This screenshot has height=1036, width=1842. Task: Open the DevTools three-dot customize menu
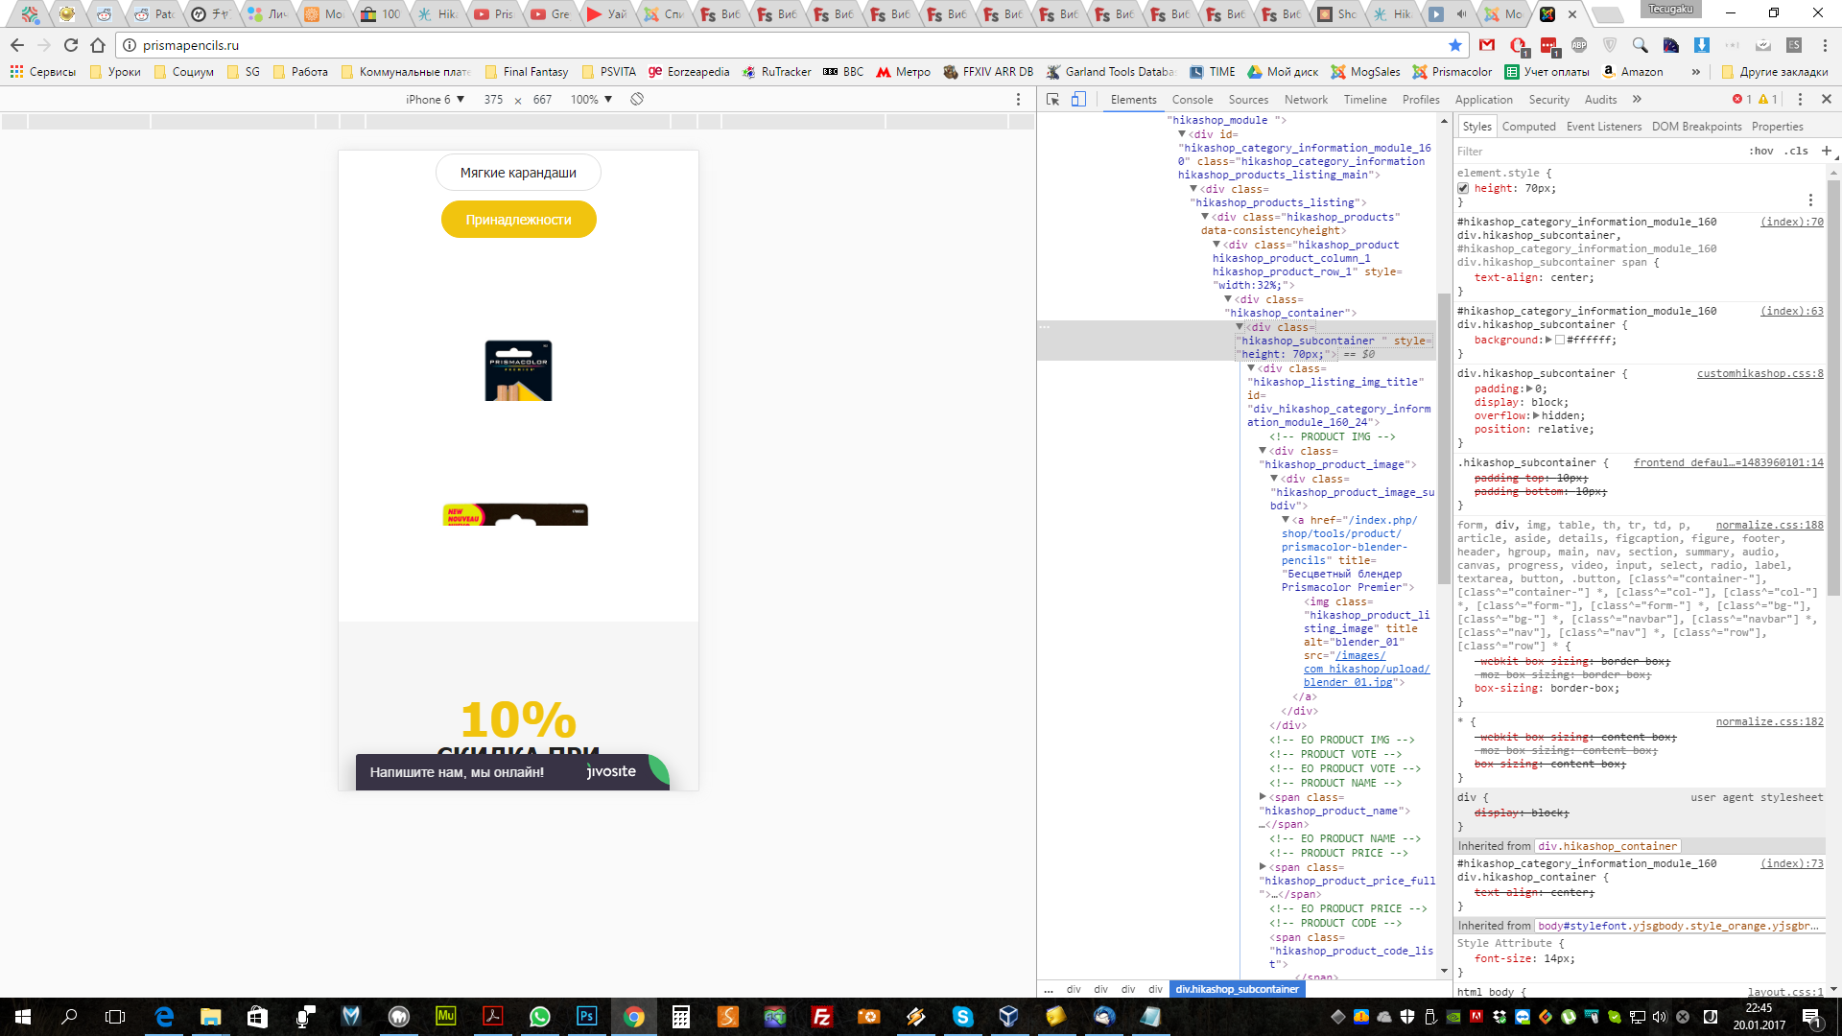[1800, 100]
